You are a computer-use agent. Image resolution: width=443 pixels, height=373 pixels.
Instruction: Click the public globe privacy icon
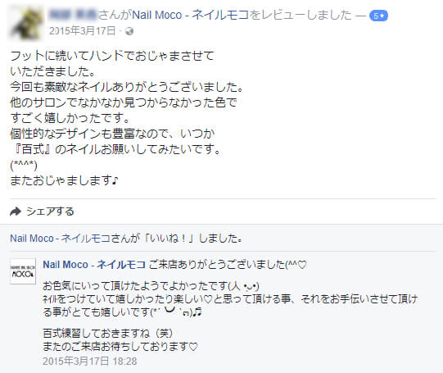129,31
